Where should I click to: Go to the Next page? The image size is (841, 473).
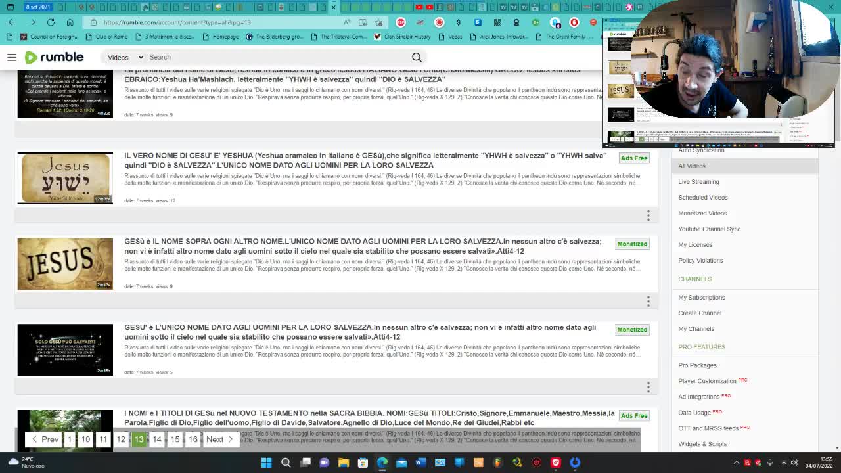[x=220, y=439]
